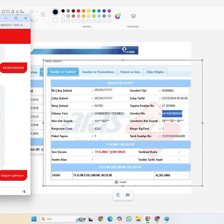Open Copilot from the taskbar
This screenshot has height=224, width=224.
tap(119, 219)
